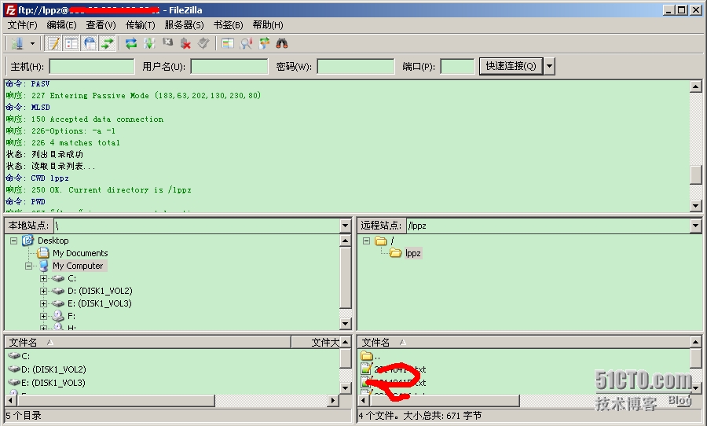The width and height of the screenshot is (707, 426).
Task: Open the 编辑(E) menu
Action: click(x=62, y=25)
